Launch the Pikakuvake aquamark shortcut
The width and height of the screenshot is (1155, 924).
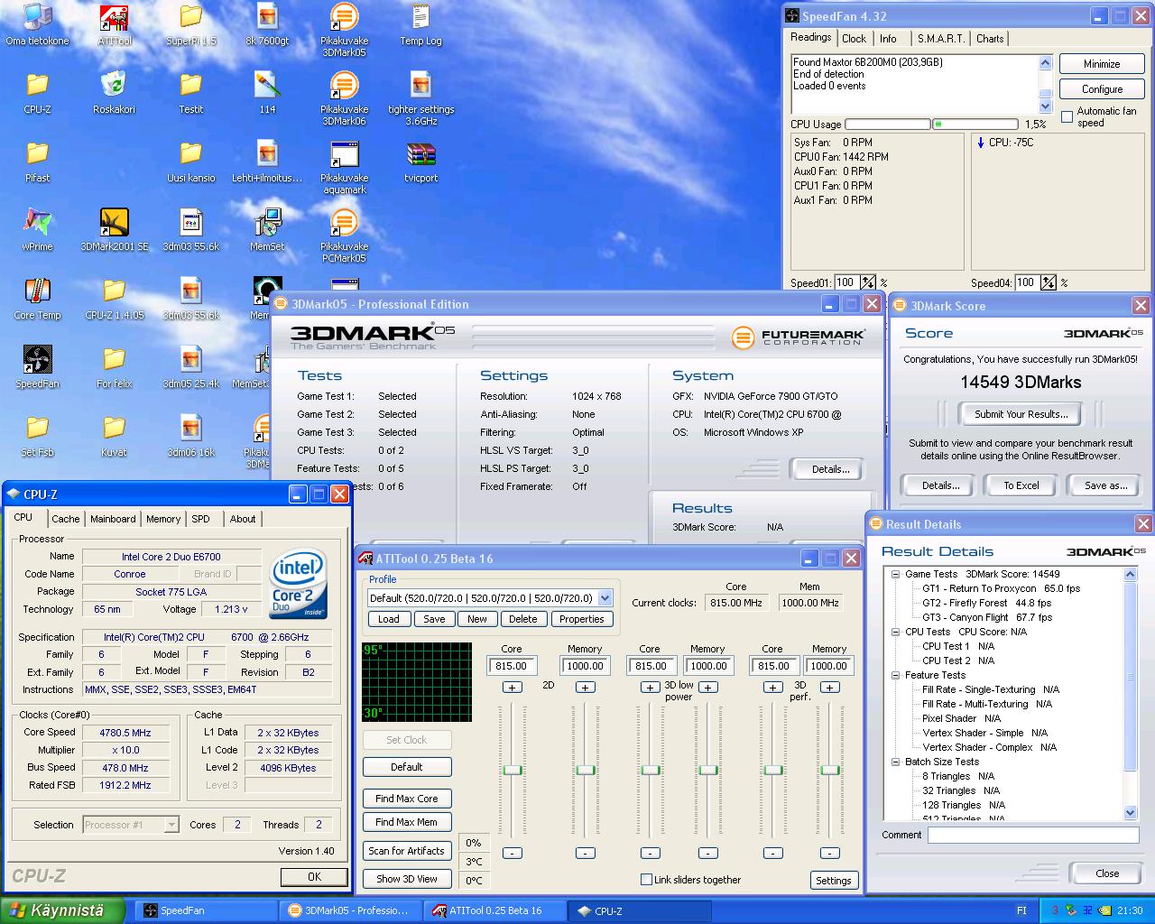[344, 168]
